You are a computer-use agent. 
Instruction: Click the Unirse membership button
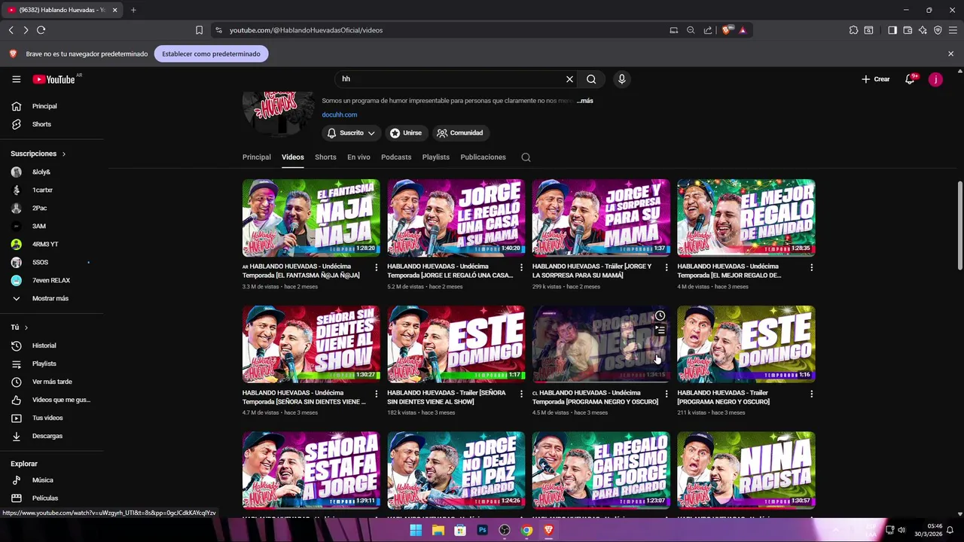(405, 132)
